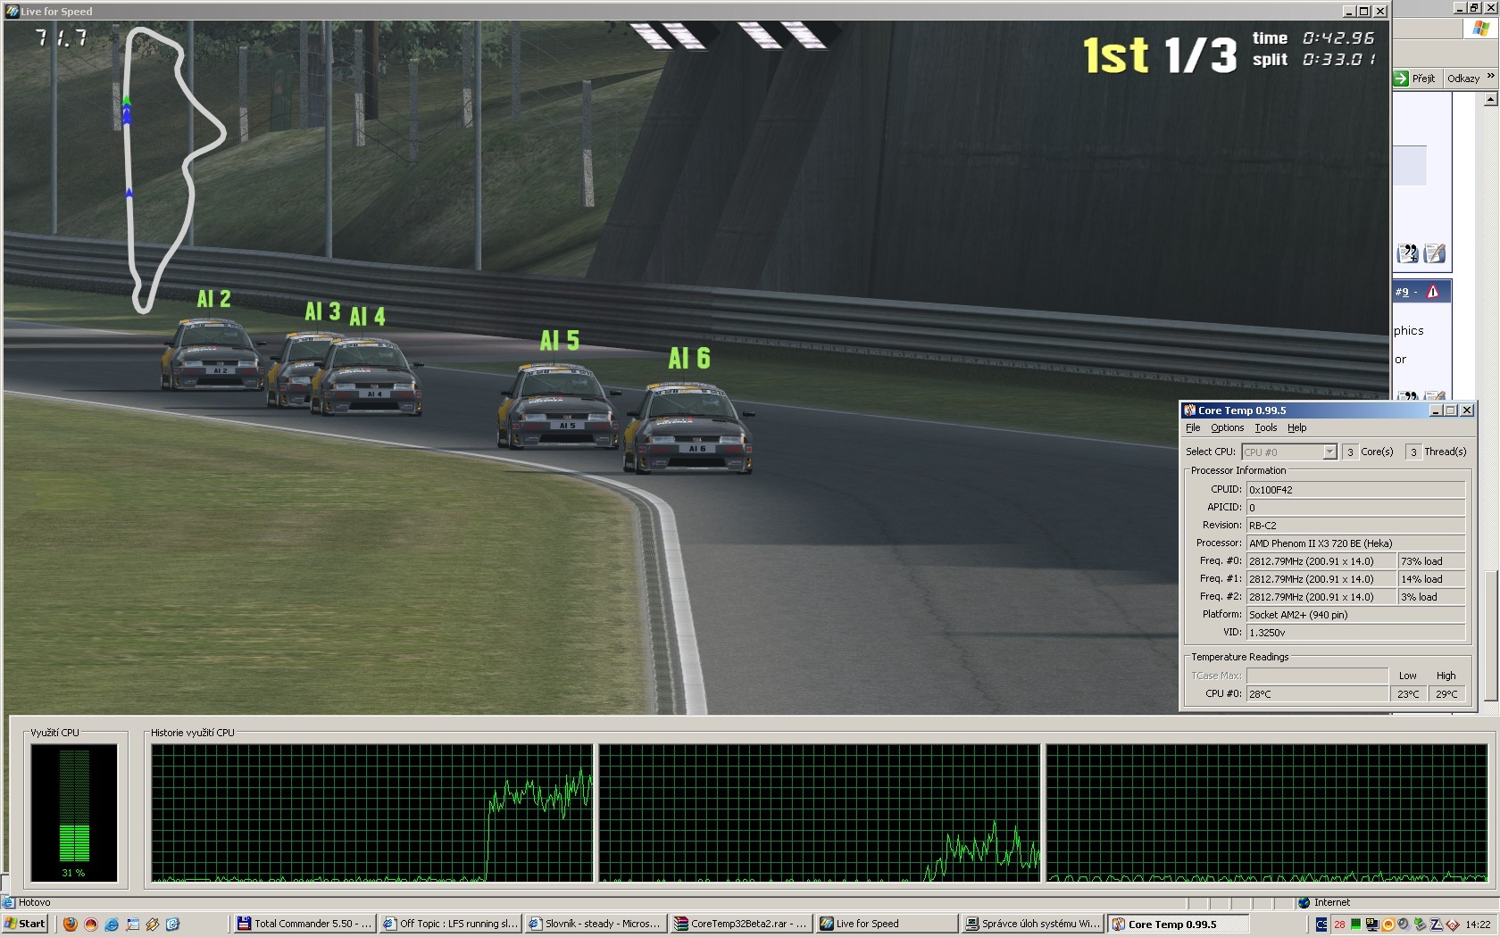This screenshot has height=937, width=1500.
Task: Click the Start button
Action: pyautogui.click(x=25, y=925)
